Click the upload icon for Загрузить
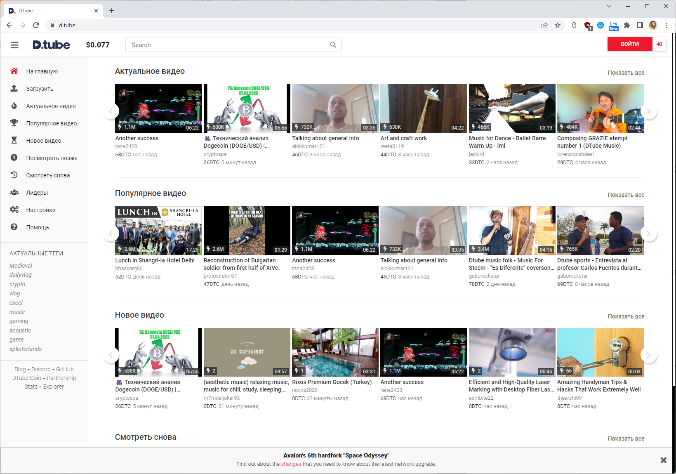 click(x=14, y=88)
